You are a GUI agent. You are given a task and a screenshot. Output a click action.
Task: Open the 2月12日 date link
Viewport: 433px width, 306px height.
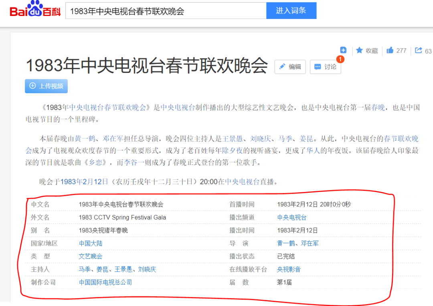(95, 182)
